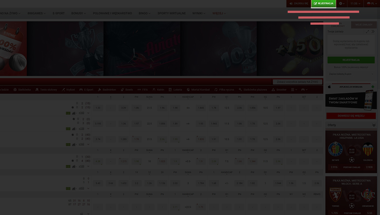Open the sports list dropdown icon
380x215 pixels.
tap(294, 90)
